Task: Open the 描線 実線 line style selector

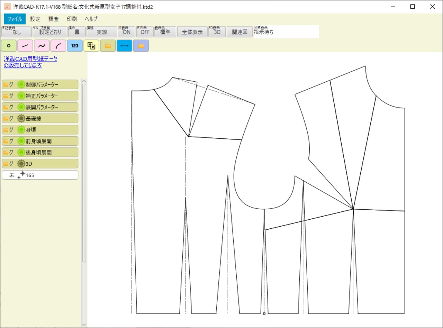Action: (x=101, y=32)
